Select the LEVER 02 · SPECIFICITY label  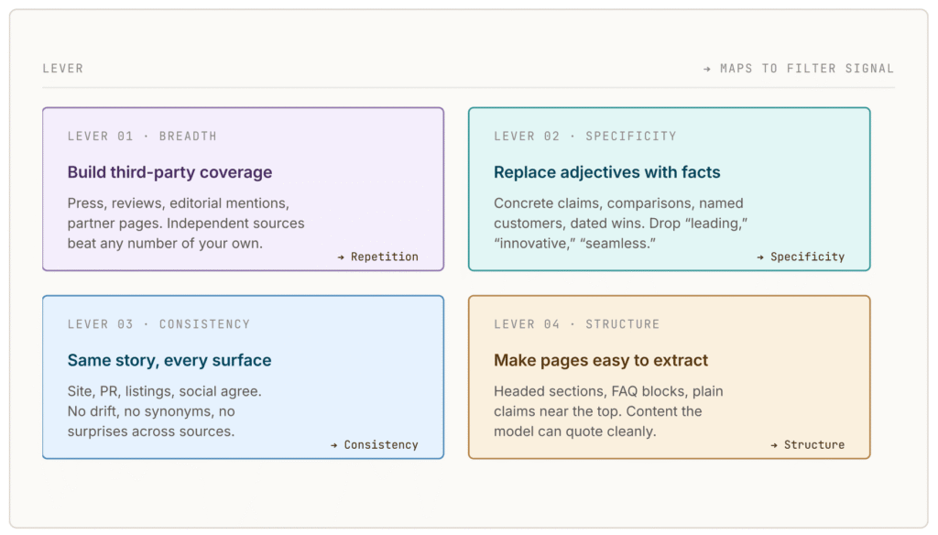[585, 136]
